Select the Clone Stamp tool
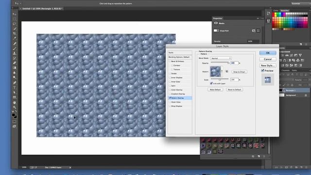The width and height of the screenshot is (311, 175). (x=14, y=53)
